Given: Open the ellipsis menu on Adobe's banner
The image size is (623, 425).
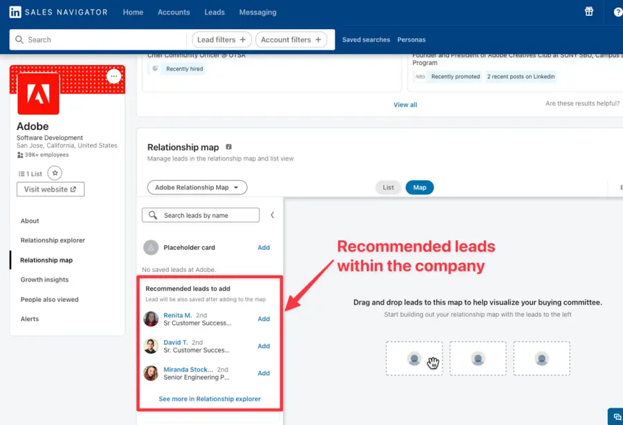Looking at the screenshot, I should click(114, 77).
